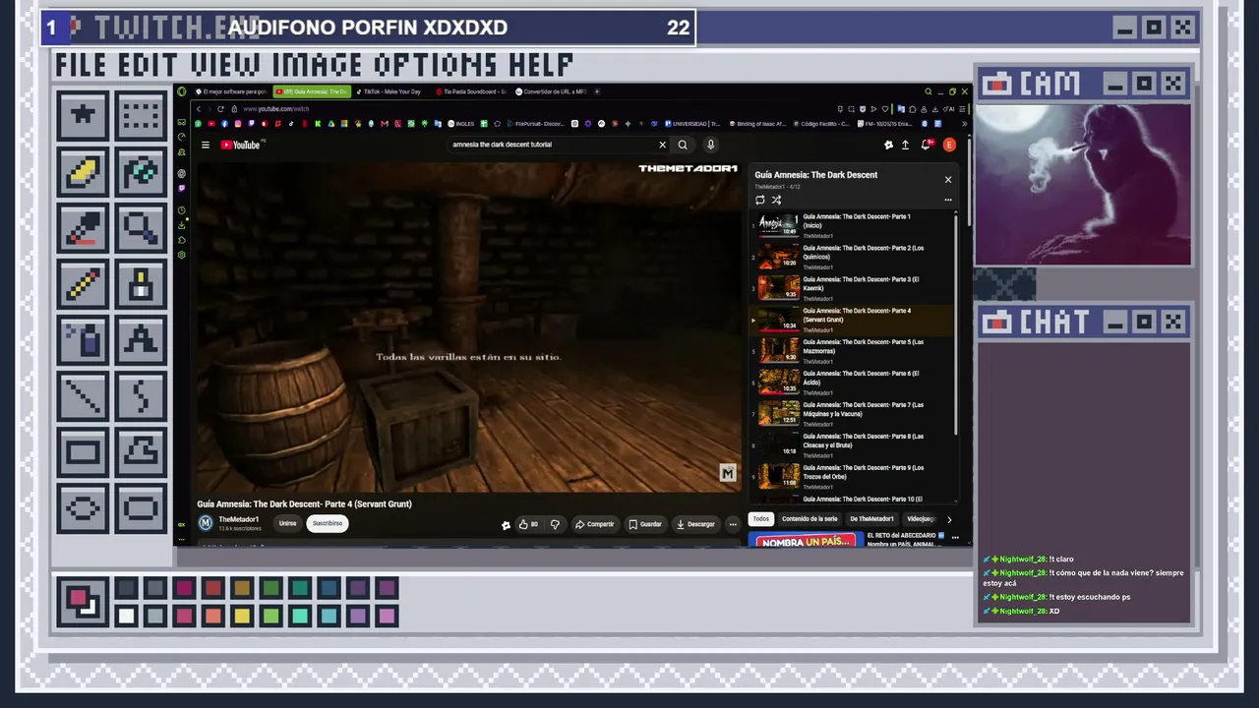Select the airbrush spray can tool
This screenshot has height=708, width=1259.
pos(84,342)
